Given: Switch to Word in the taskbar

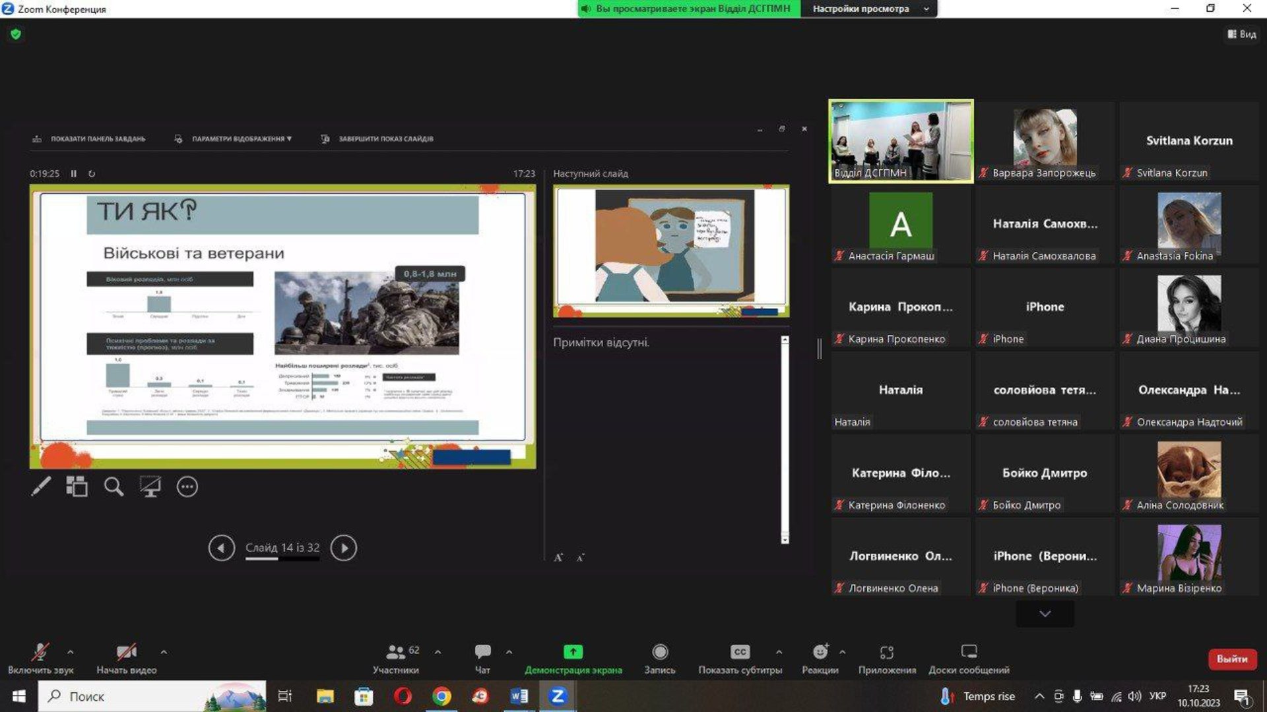Looking at the screenshot, I should (519, 696).
